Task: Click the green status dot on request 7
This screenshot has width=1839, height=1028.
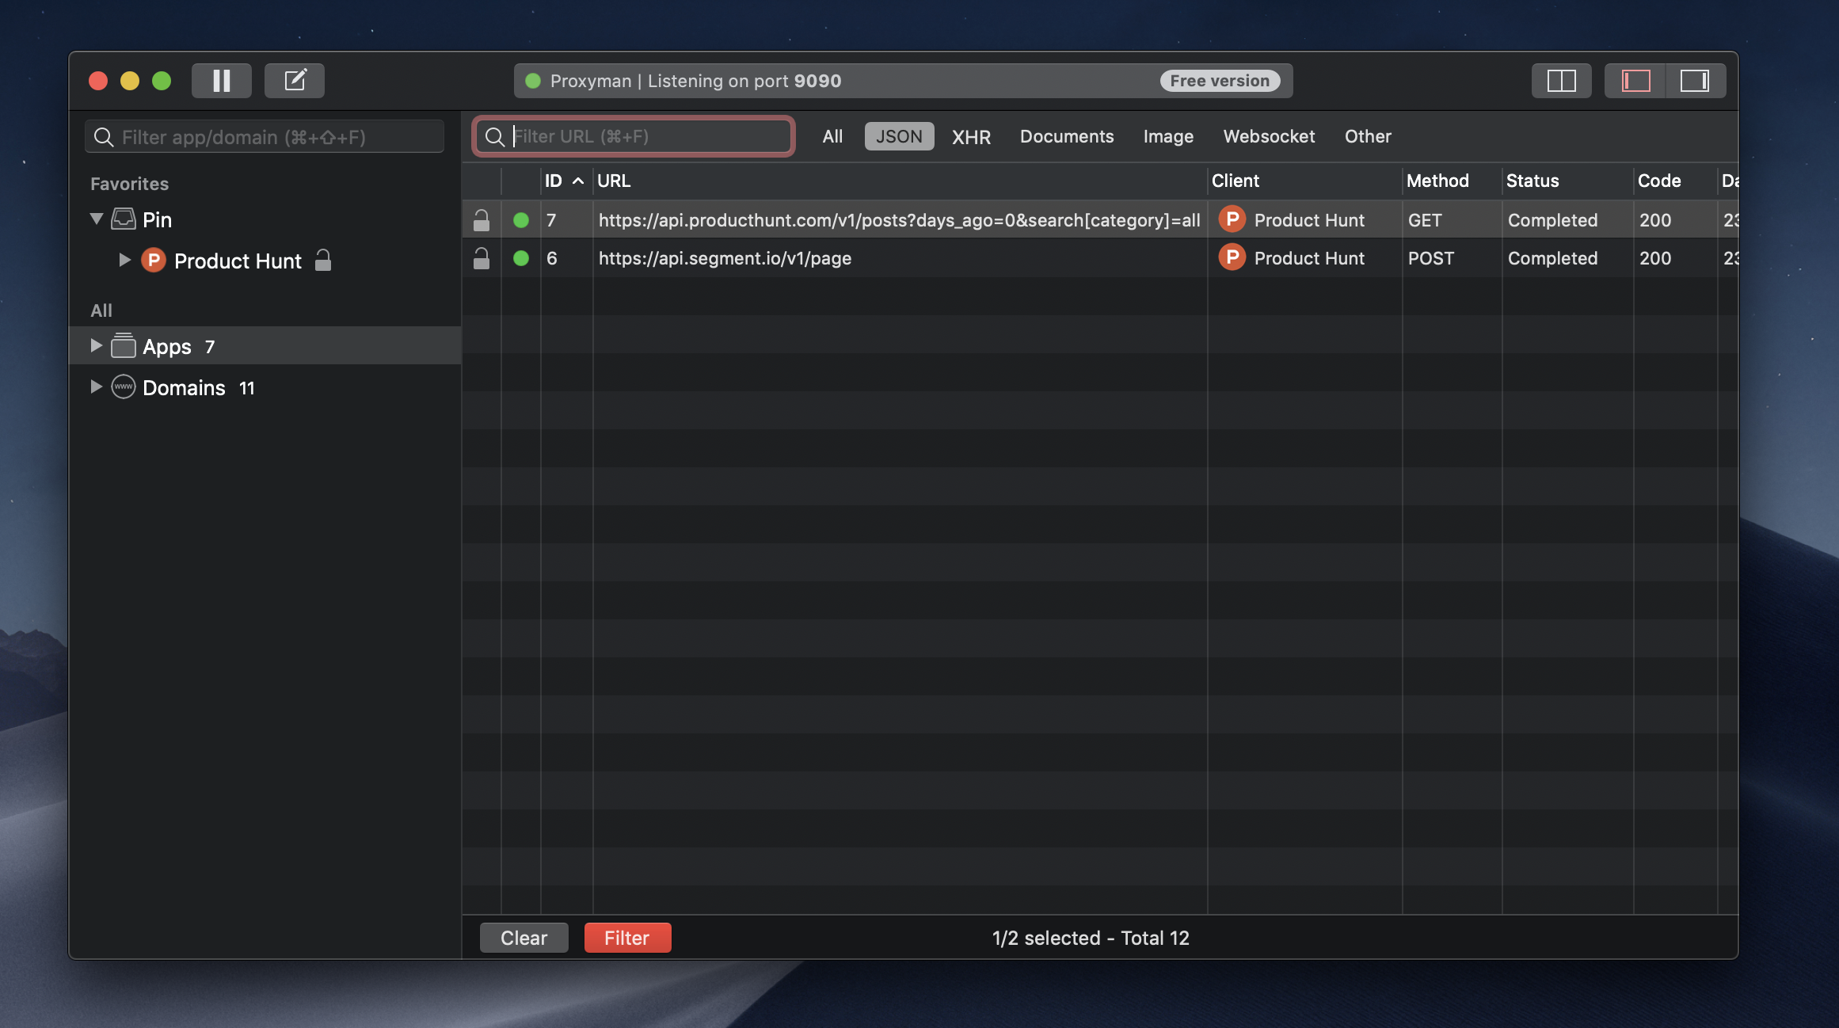Action: pos(521,220)
